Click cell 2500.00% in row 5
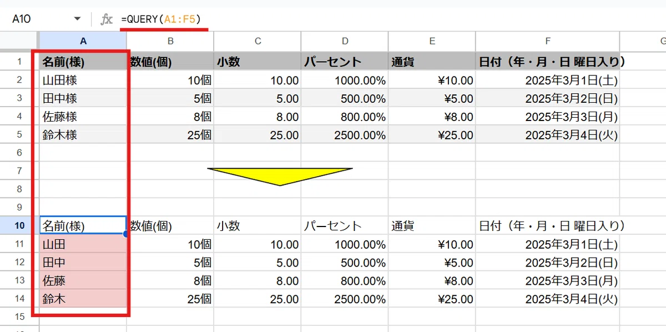Screen dimensions: 666x332 click(x=345, y=134)
